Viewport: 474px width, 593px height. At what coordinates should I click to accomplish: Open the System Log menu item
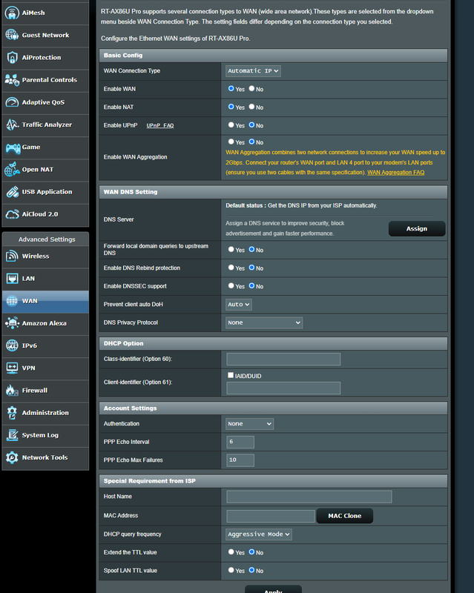pos(45,435)
